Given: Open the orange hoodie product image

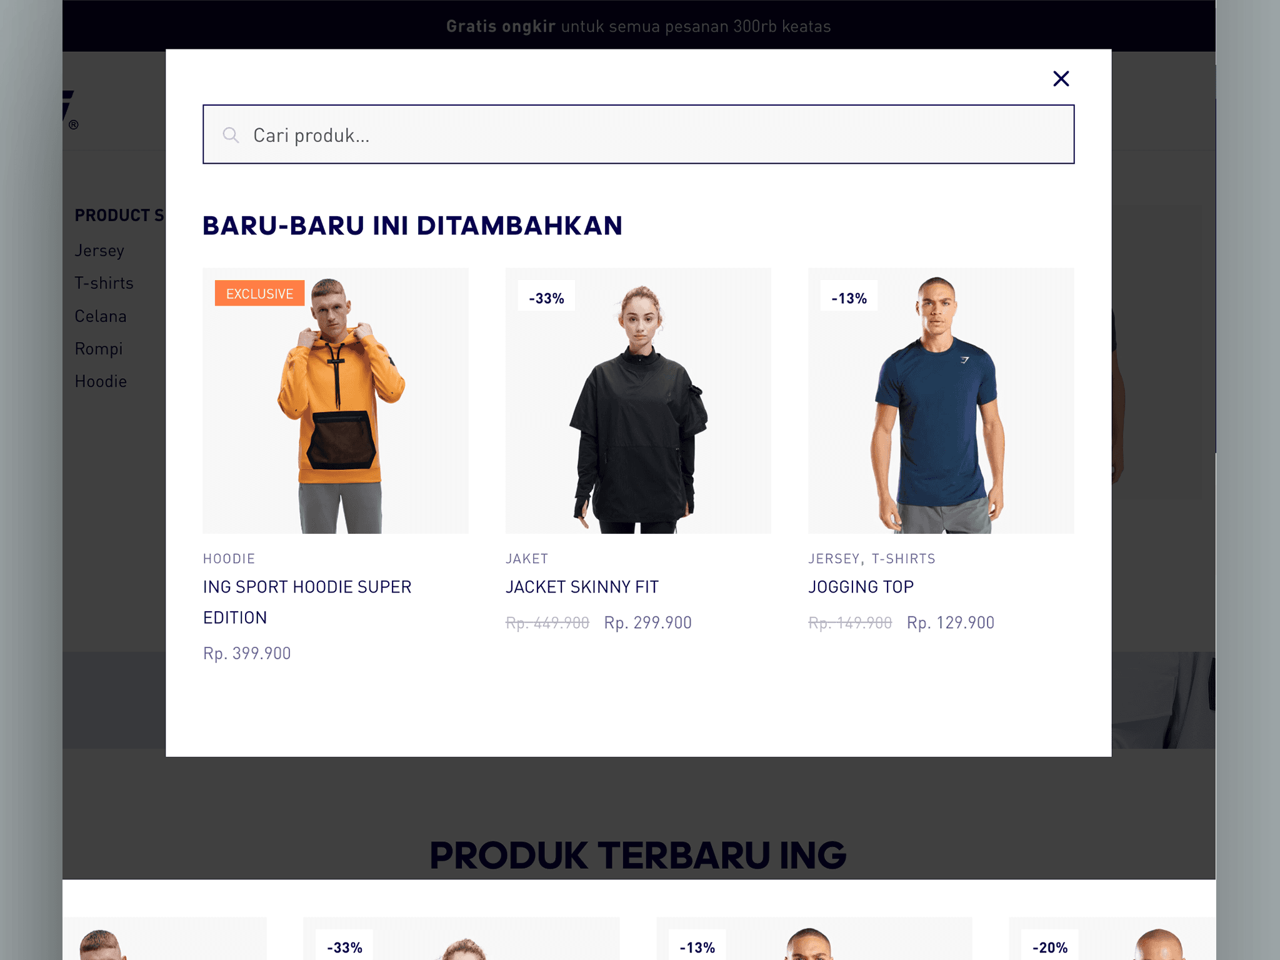Looking at the screenshot, I should pos(336,401).
